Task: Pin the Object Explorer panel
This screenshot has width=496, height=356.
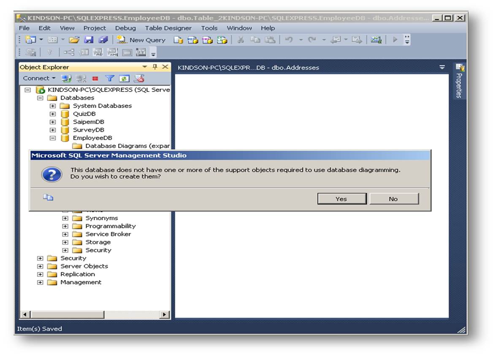Action: [x=155, y=66]
